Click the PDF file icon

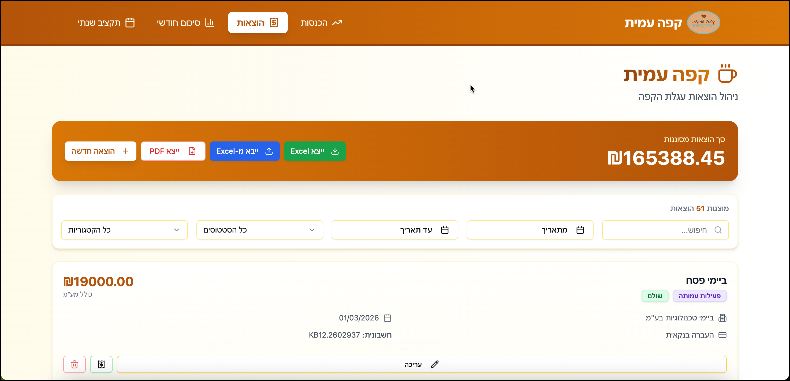coord(192,151)
